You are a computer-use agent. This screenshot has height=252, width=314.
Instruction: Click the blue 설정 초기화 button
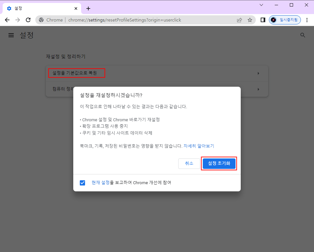tap(219, 163)
